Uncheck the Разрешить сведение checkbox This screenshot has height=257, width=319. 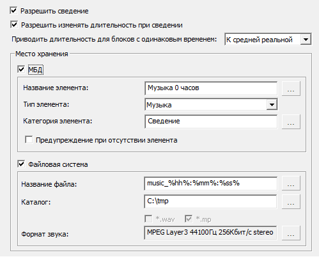[x=13, y=11]
